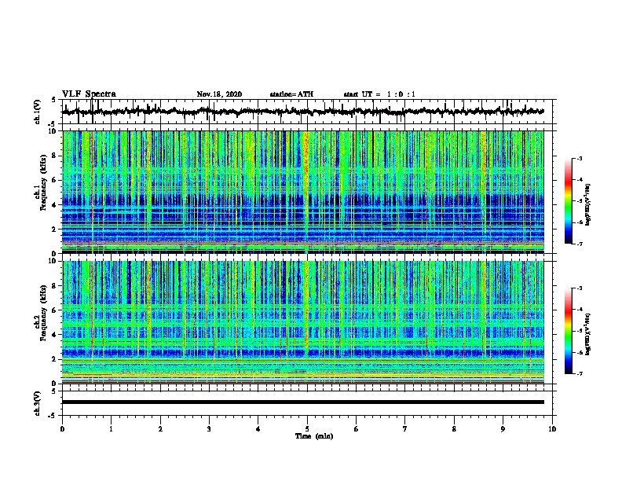Click the time axis tick label "1"

111,429
